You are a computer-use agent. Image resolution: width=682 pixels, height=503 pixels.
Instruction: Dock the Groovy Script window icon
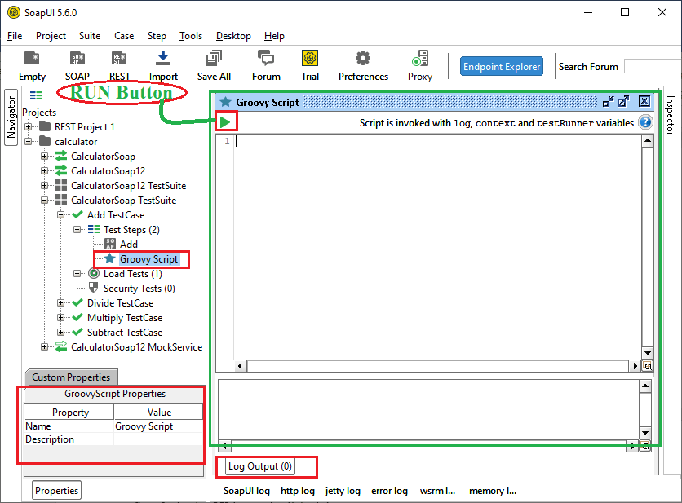(x=608, y=102)
